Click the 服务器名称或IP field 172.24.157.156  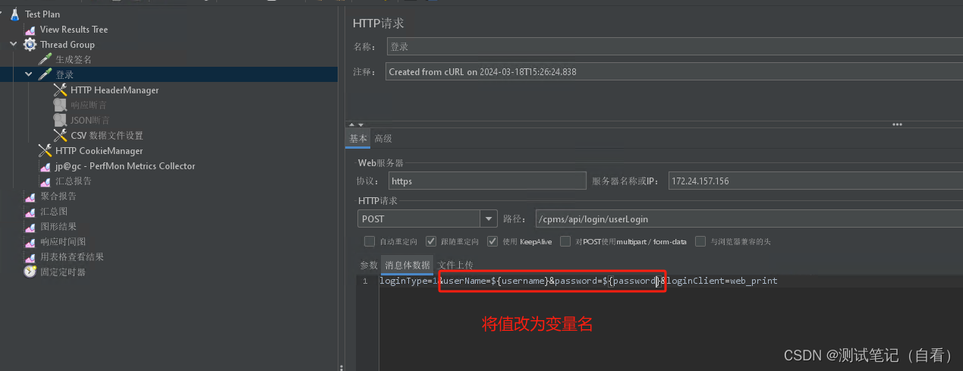tap(816, 181)
